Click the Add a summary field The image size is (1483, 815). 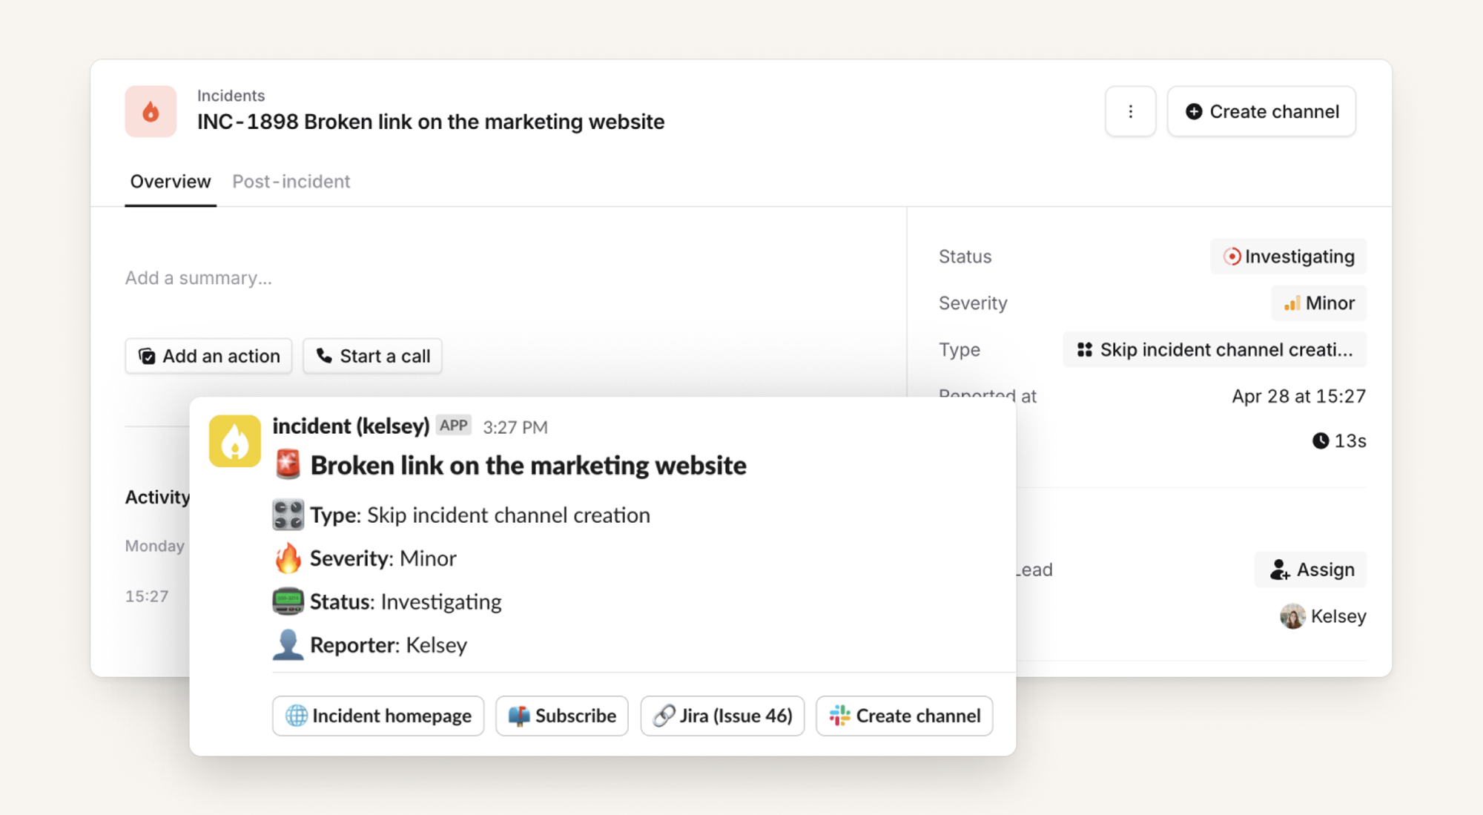[199, 278]
